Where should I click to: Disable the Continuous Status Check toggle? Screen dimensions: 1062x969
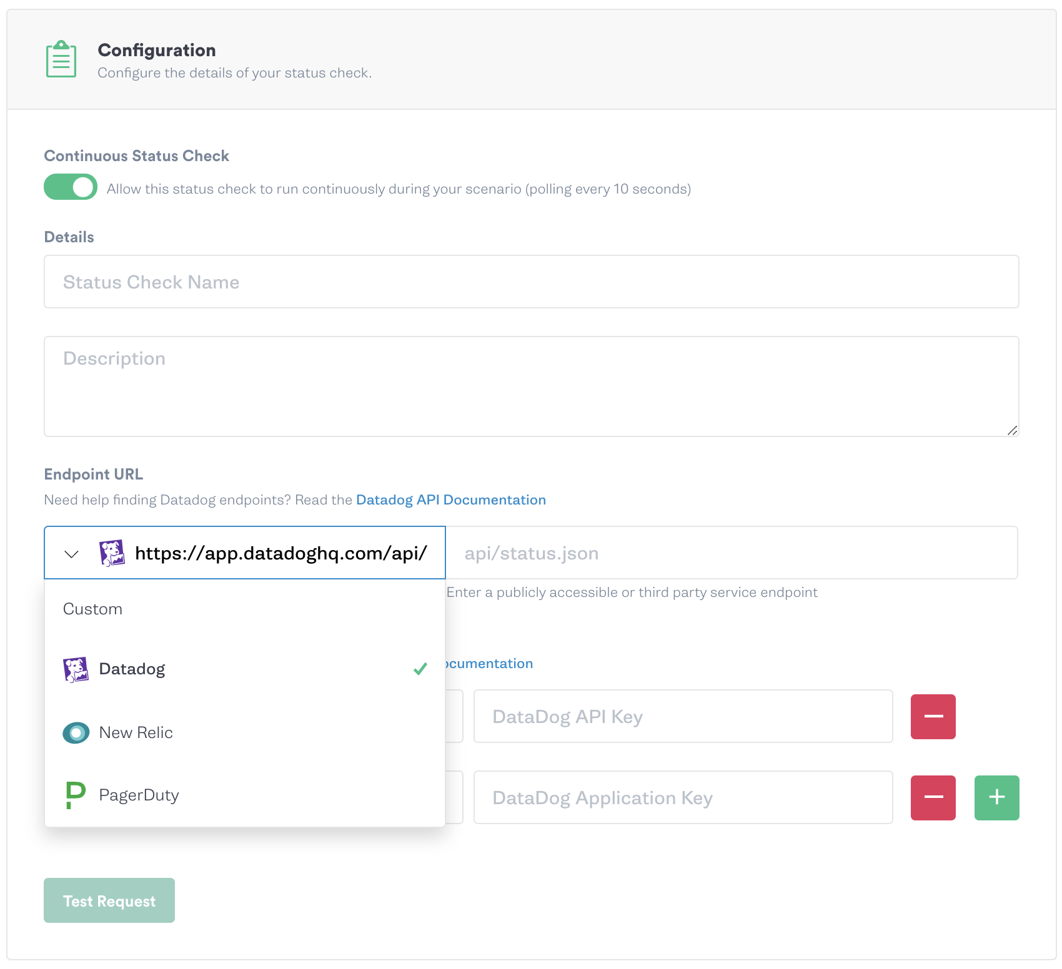pyautogui.click(x=70, y=187)
